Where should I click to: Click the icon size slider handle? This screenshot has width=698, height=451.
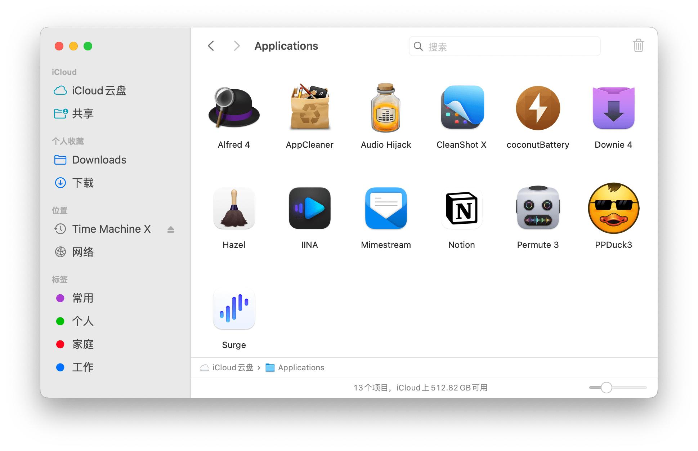point(606,388)
